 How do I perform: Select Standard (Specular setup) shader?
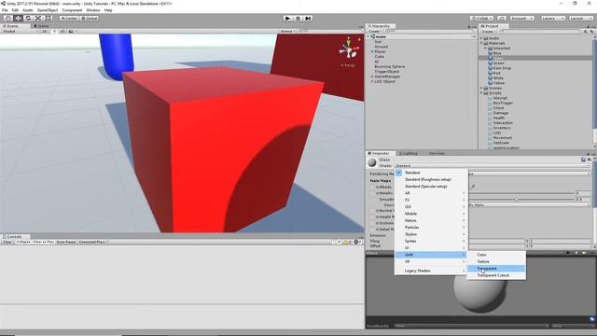[x=431, y=187]
